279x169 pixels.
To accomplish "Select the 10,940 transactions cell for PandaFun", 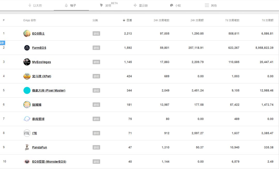I will click(x=235, y=147).
